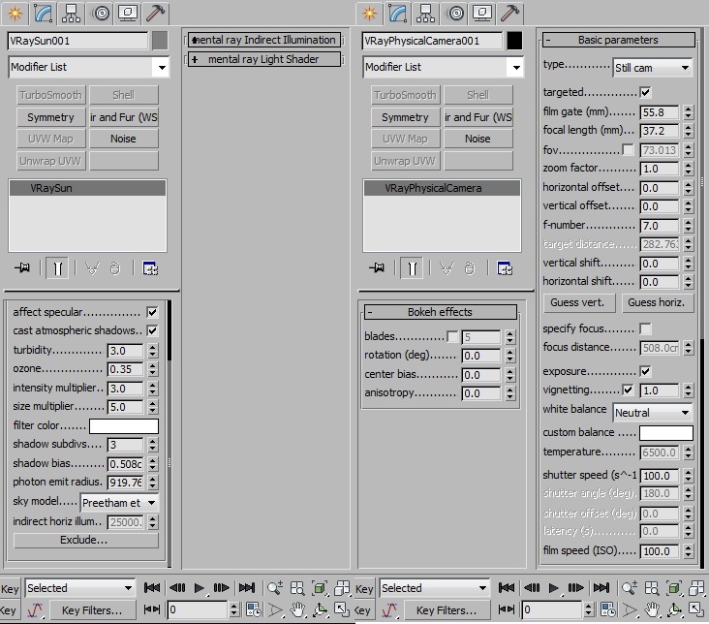Go to start frame in left playback controls
709x624 pixels.
(x=152, y=588)
